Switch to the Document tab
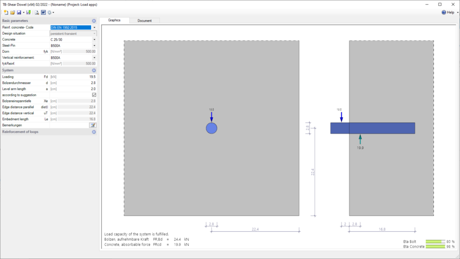The image size is (460, 259). pos(145,20)
